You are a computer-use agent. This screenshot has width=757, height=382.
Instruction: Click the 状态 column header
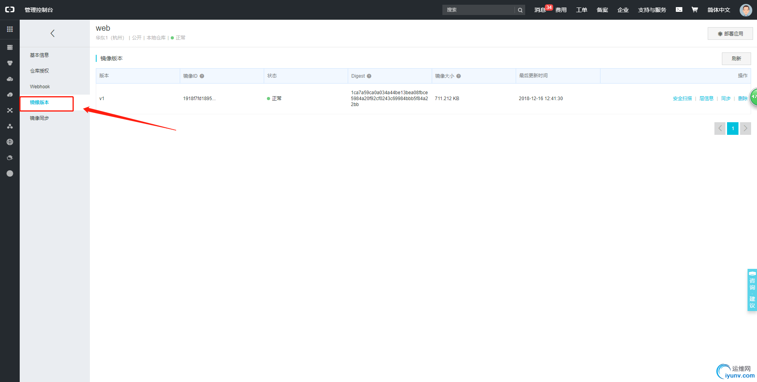272,76
